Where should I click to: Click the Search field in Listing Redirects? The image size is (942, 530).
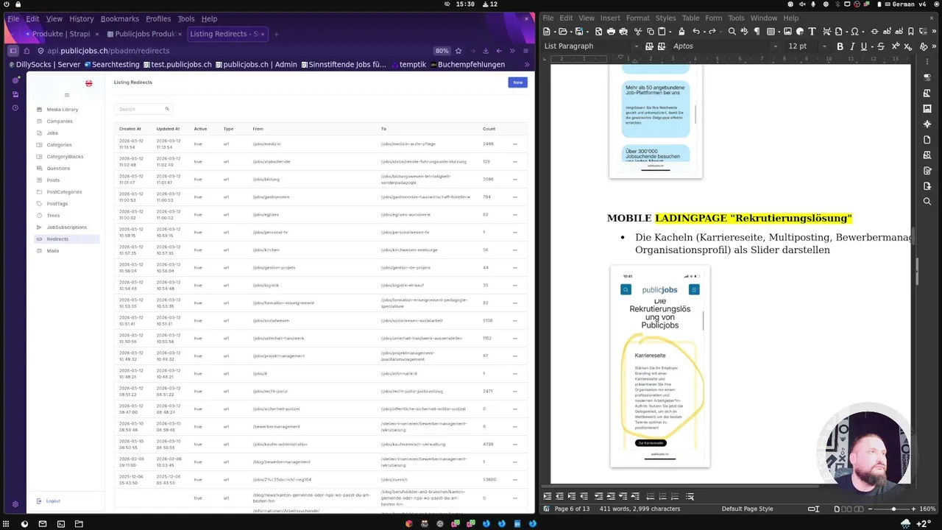pos(144,109)
